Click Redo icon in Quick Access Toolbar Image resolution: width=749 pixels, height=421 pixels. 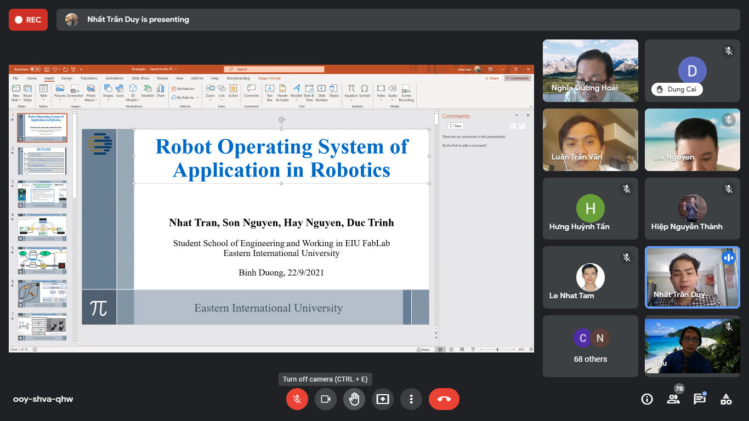(65, 69)
